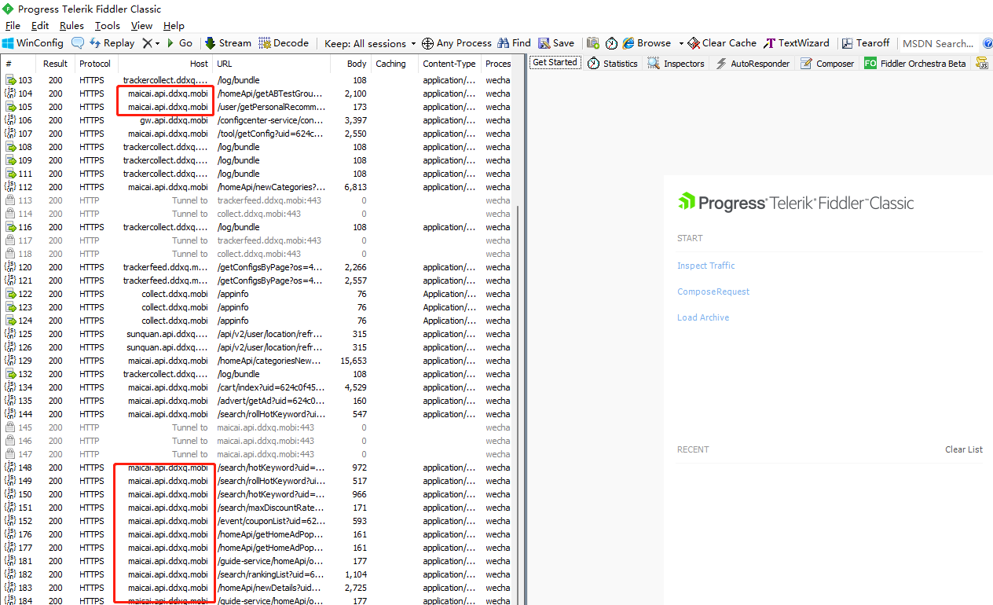
Task: Switch to the Composer tab
Action: (x=827, y=63)
